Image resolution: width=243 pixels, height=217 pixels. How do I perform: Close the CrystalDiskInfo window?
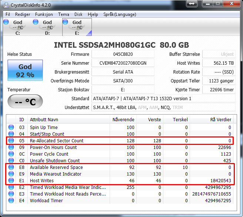(232, 3)
